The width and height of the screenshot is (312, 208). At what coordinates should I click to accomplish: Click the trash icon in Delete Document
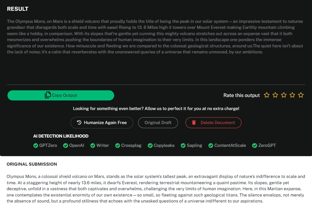(194, 123)
